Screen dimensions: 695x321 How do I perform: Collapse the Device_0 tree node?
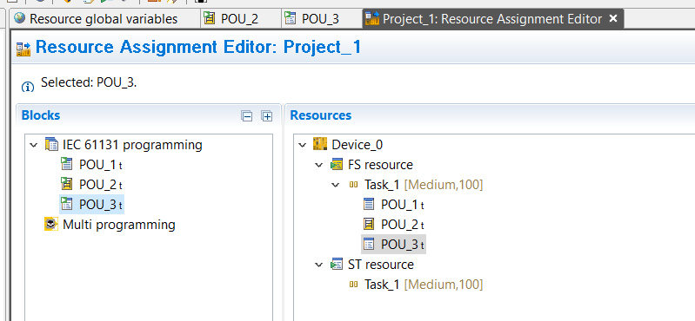(303, 145)
